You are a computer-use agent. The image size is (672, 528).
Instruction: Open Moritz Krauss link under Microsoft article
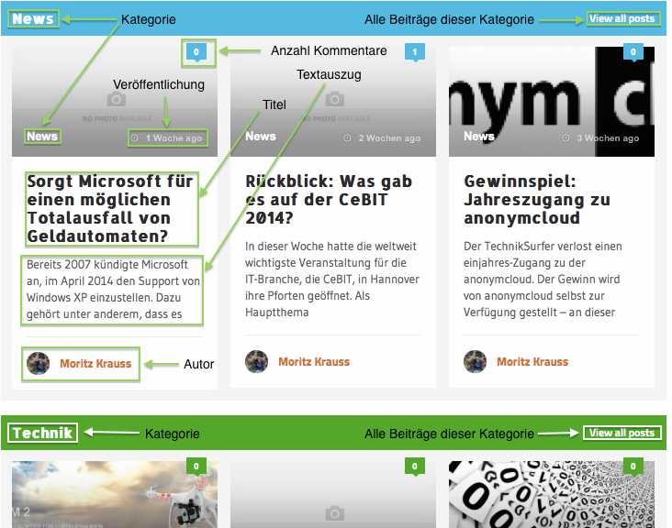[x=95, y=364]
